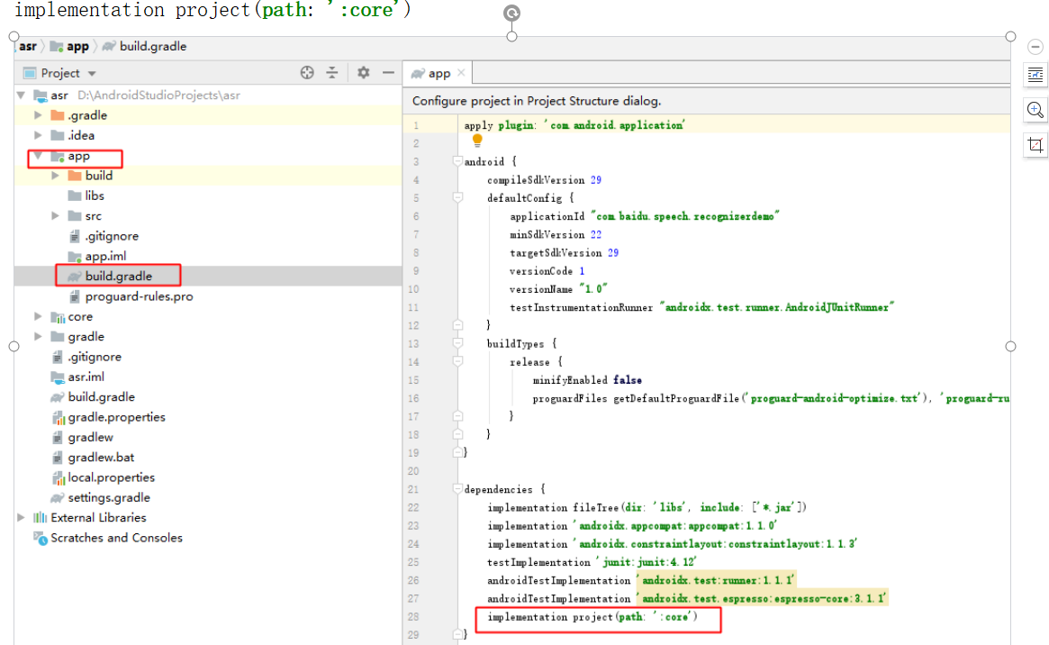Expand the core module folder

[x=39, y=316]
